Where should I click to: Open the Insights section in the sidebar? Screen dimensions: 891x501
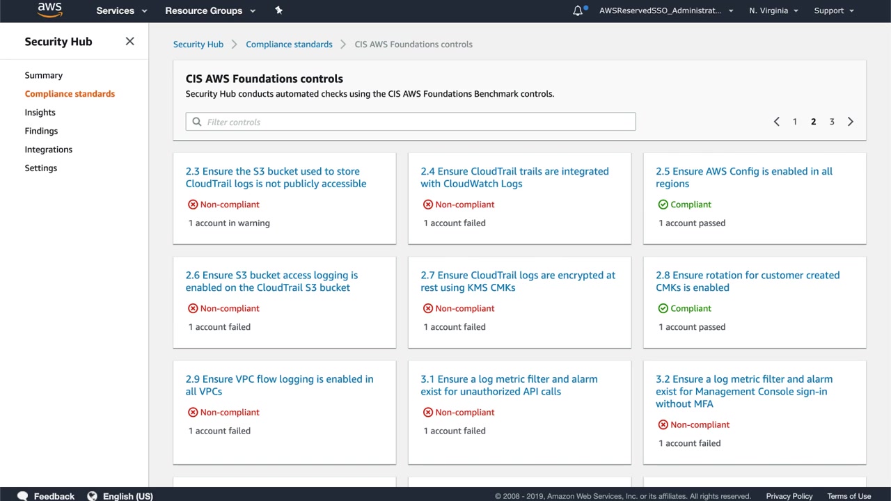(x=40, y=112)
